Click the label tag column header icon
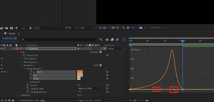Viewport: 214px width, 102px height. pos(16,45)
